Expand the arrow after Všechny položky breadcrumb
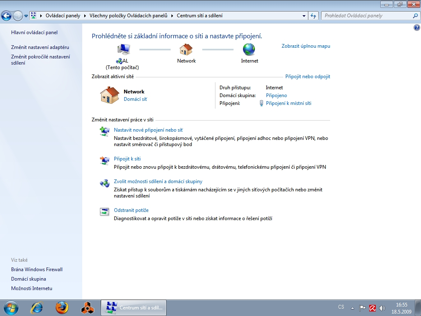Image resolution: width=421 pixels, height=316 pixels. [172, 16]
